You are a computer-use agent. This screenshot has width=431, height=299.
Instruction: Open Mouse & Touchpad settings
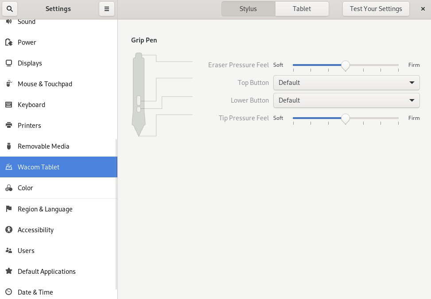[45, 84]
